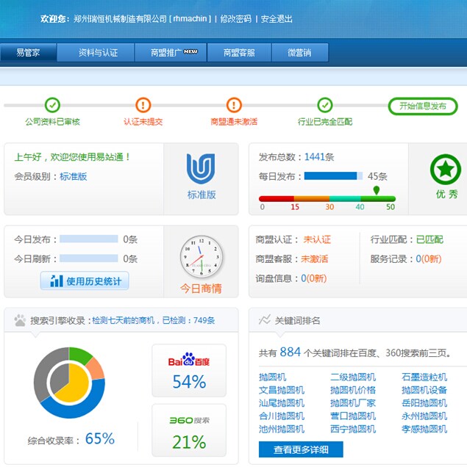This screenshot has width=467, height=467.
Task: Click the blue 标准版 shield logo
Action: pos(201,169)
